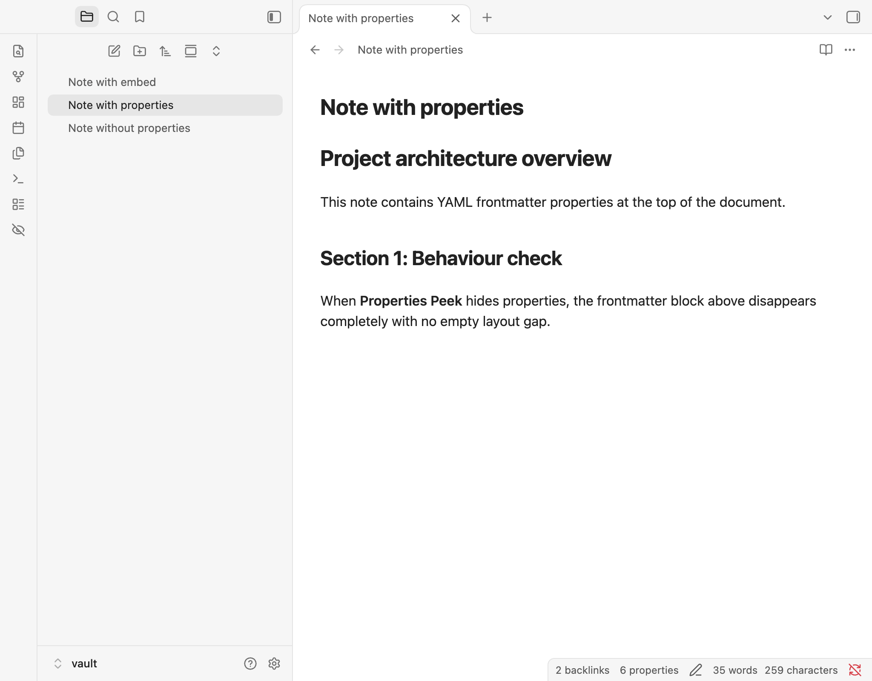Close the 'Note with properties' tab
This screenshot has width=872, height=681.
[456, 18]
